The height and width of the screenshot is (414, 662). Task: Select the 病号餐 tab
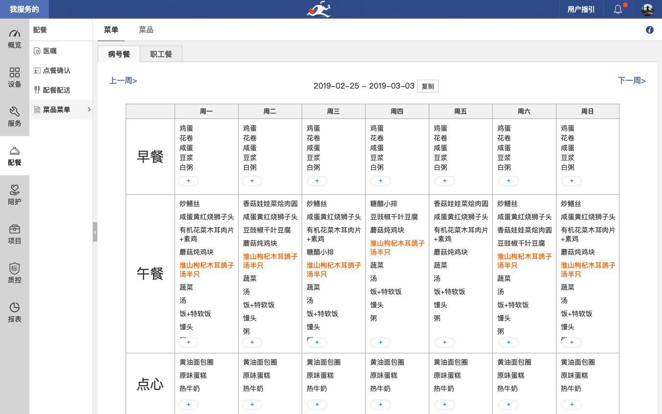[119, 54]
